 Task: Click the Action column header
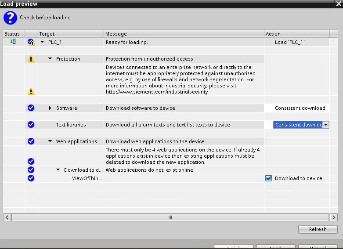297,34
